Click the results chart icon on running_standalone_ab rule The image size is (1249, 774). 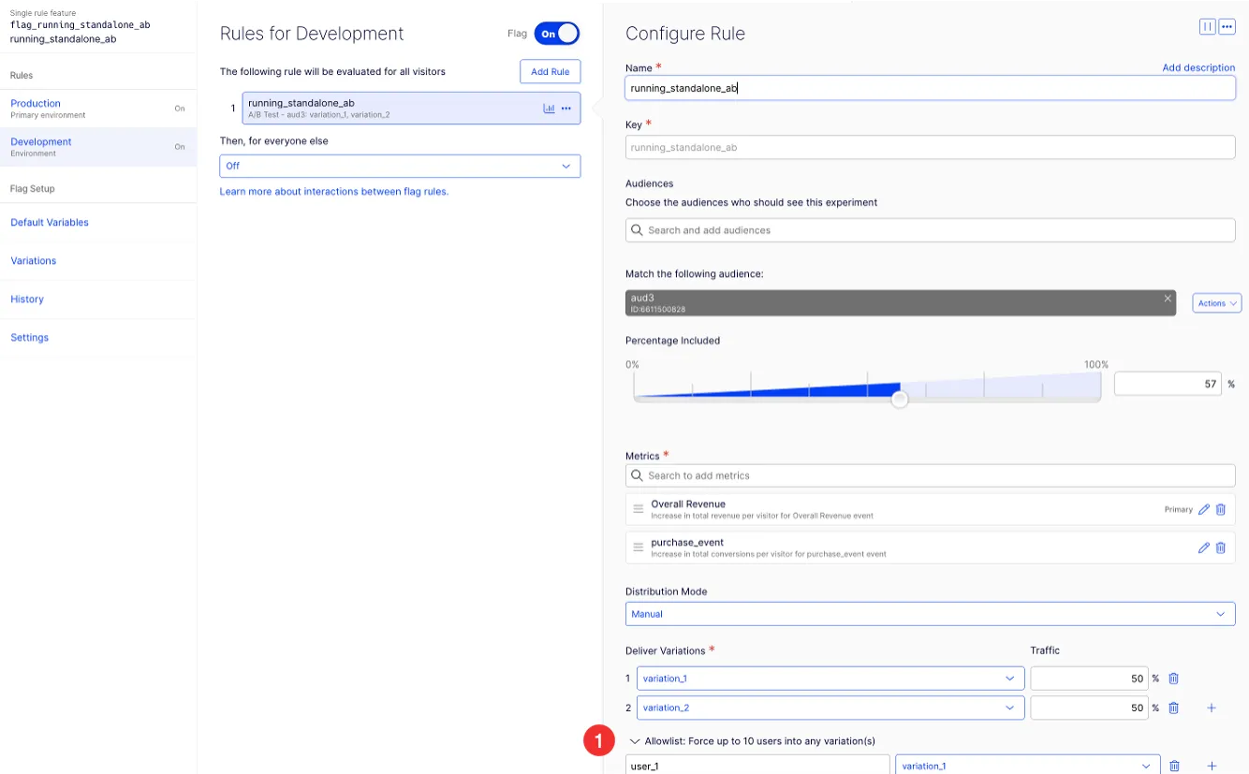(549, 109)
